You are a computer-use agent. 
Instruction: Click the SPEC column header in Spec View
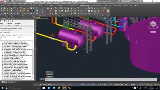coord(21,35)
